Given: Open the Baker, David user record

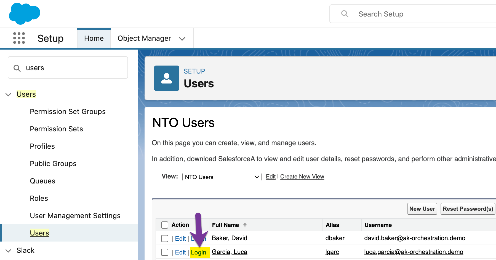Looking at the screenshot, I should [x=230, y=238].
